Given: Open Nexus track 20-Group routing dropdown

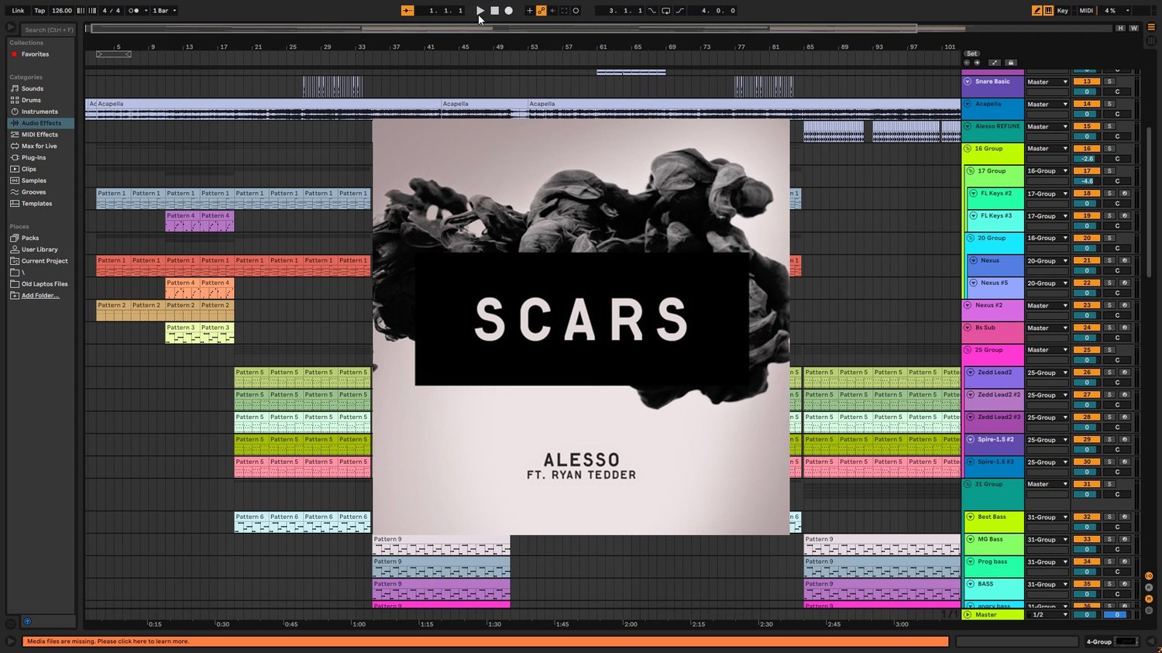Looking at the screenshot, I should (1047, 261).
